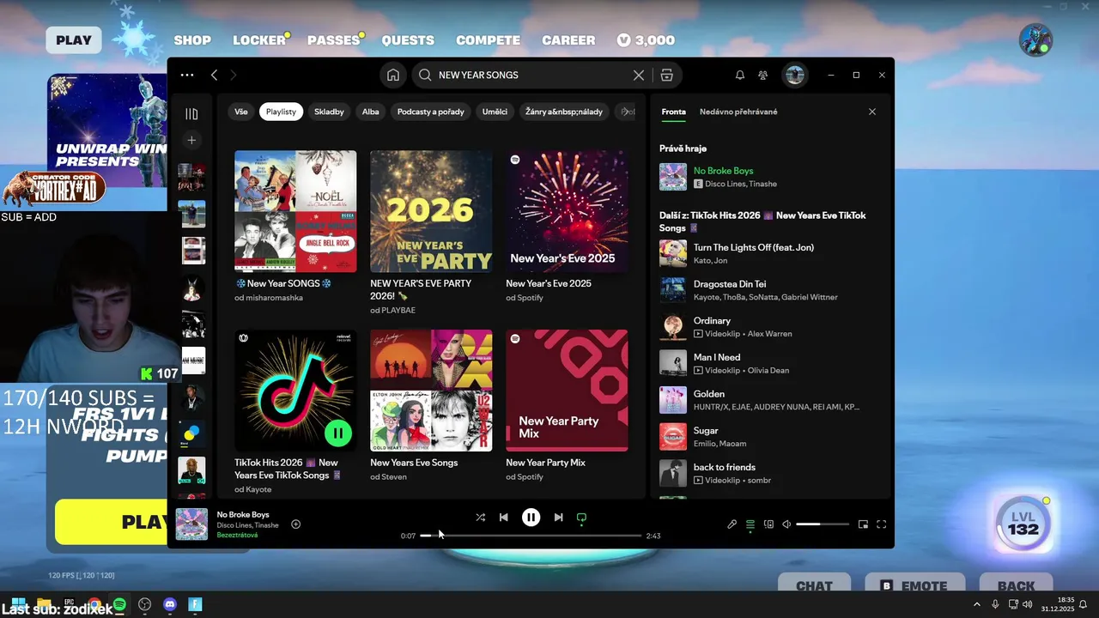
Task: Filter results by Žánry & nálady chip
Action: [564, 112]
